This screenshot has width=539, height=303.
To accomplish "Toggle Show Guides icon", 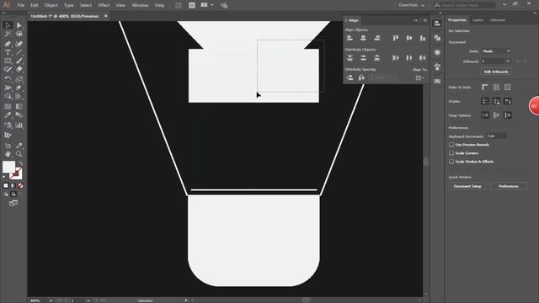I will (x=485, y=101).
